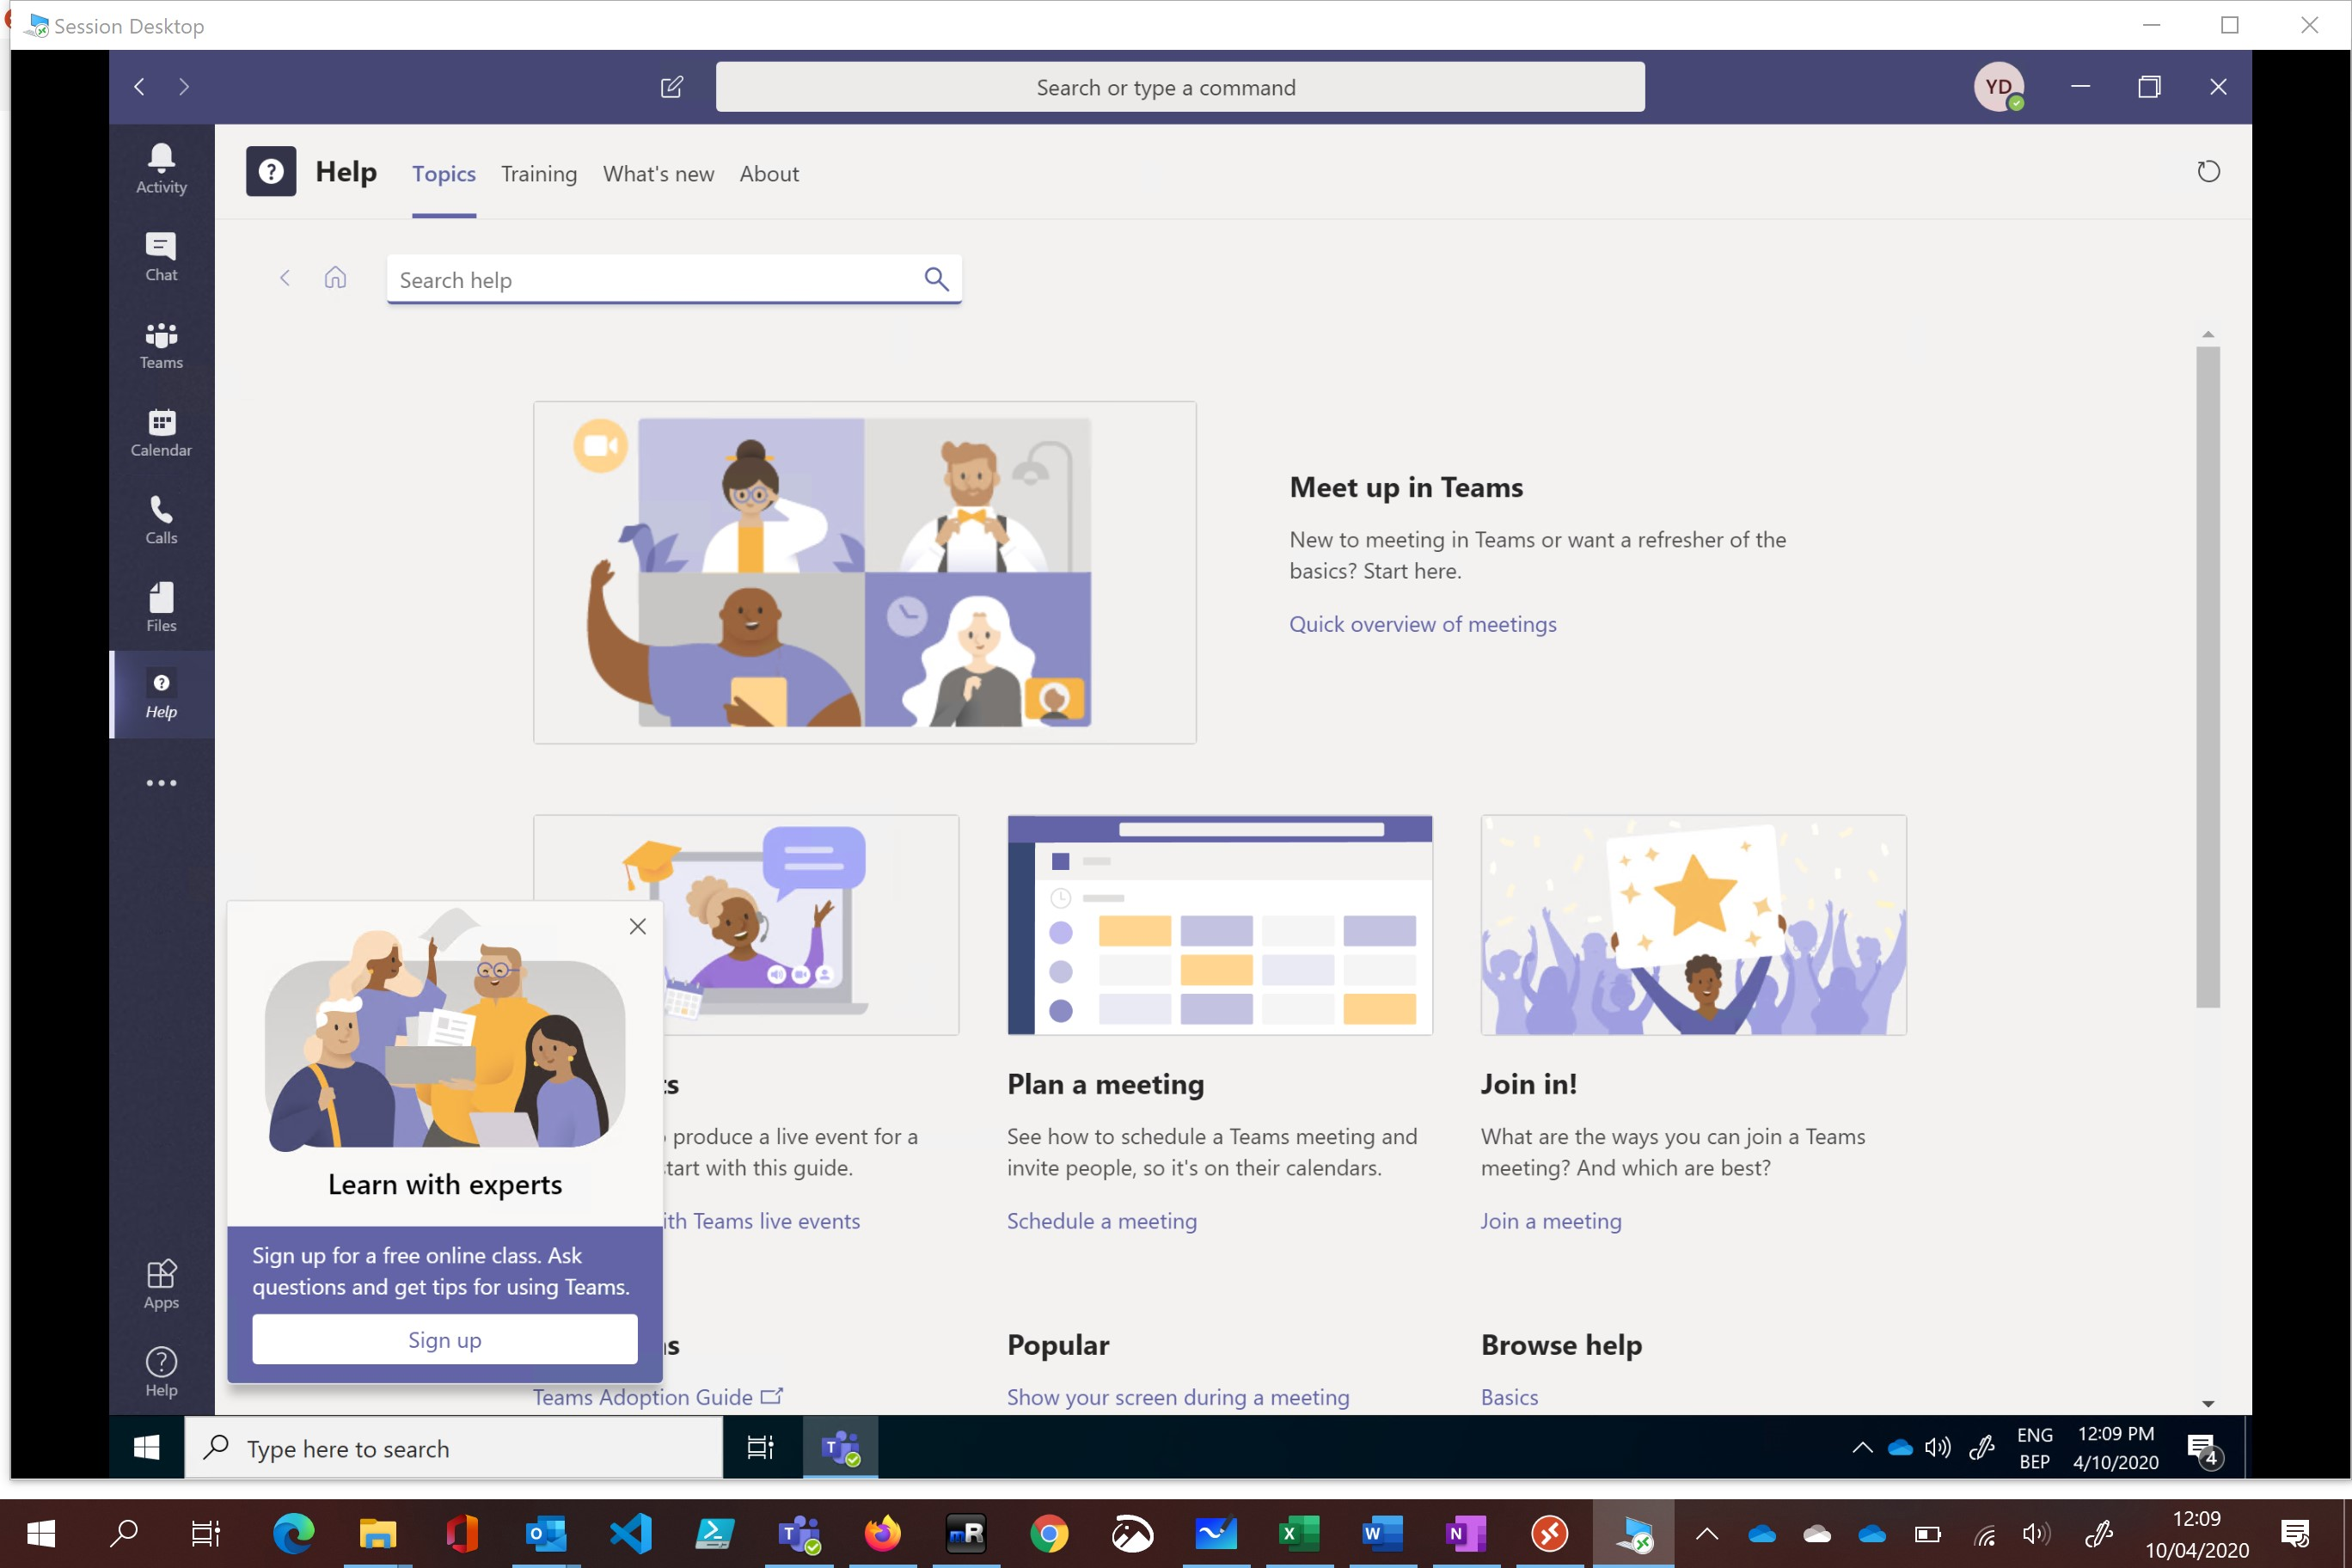Image resolution: width=2352 pixels, height=1568 pixels.
Task: Open Task View in remote session taskbar
Action: click(761, 1447)
